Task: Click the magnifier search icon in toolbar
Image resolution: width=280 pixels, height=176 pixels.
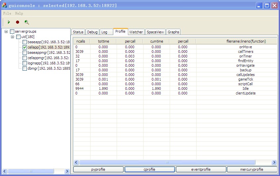Action: click(27, 22)
